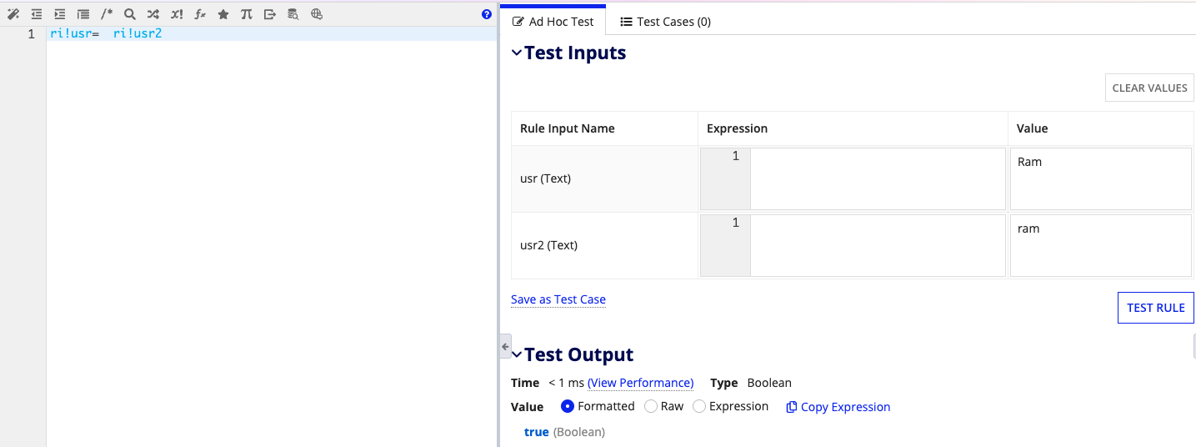Image resolution: width=1196 pixels, height=447 pixels.
Task: Click the database search icon
Action: (x=293, y=14)
